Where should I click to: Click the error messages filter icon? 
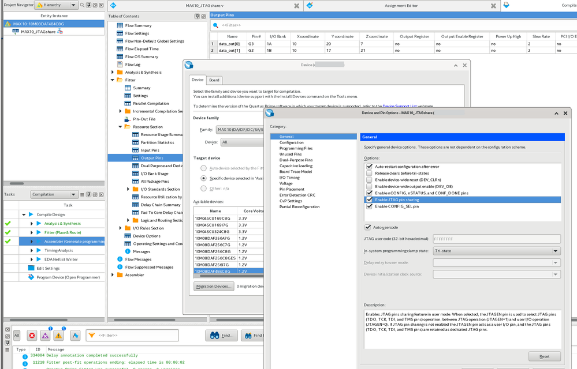point(32,336)
